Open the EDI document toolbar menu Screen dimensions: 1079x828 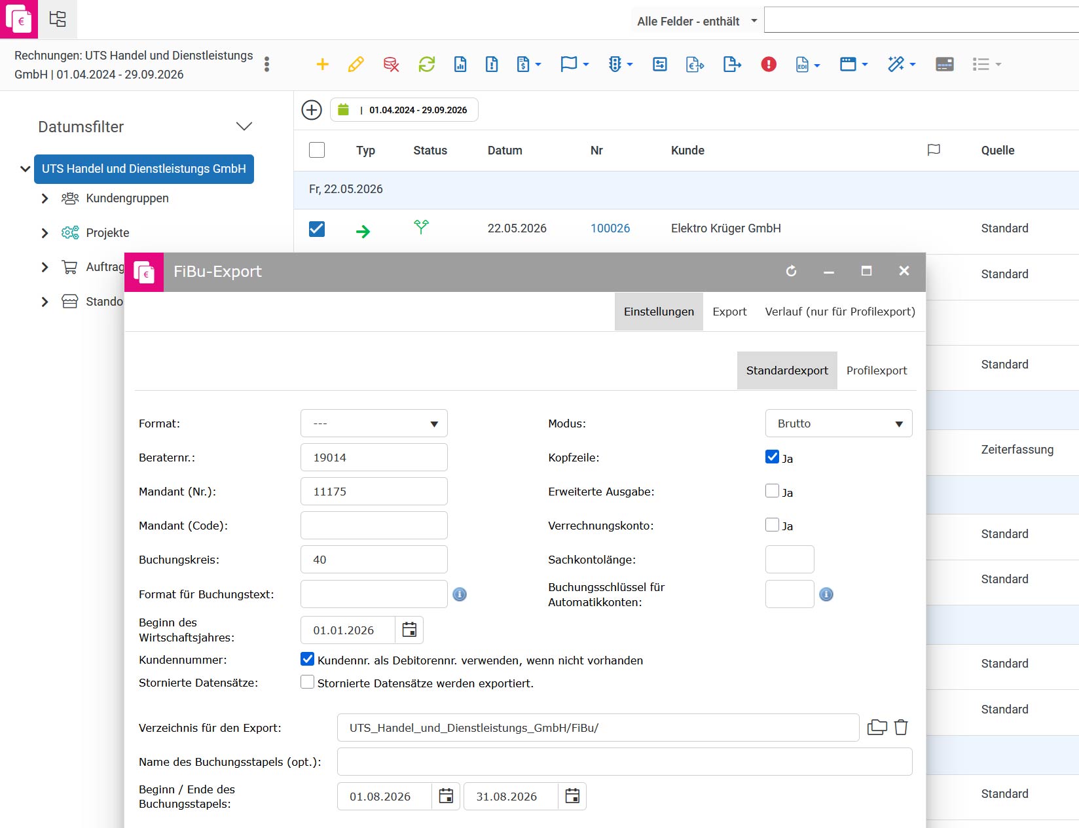pyautogui.click(x=808, y=64)
